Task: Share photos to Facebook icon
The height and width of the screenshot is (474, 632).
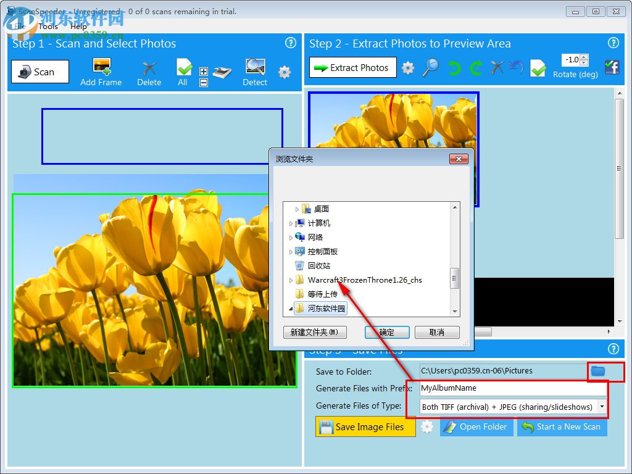Action: point(612,67)
